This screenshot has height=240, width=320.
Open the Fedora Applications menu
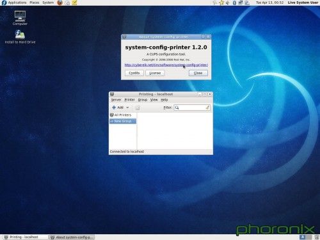click(x=14, y=3)
